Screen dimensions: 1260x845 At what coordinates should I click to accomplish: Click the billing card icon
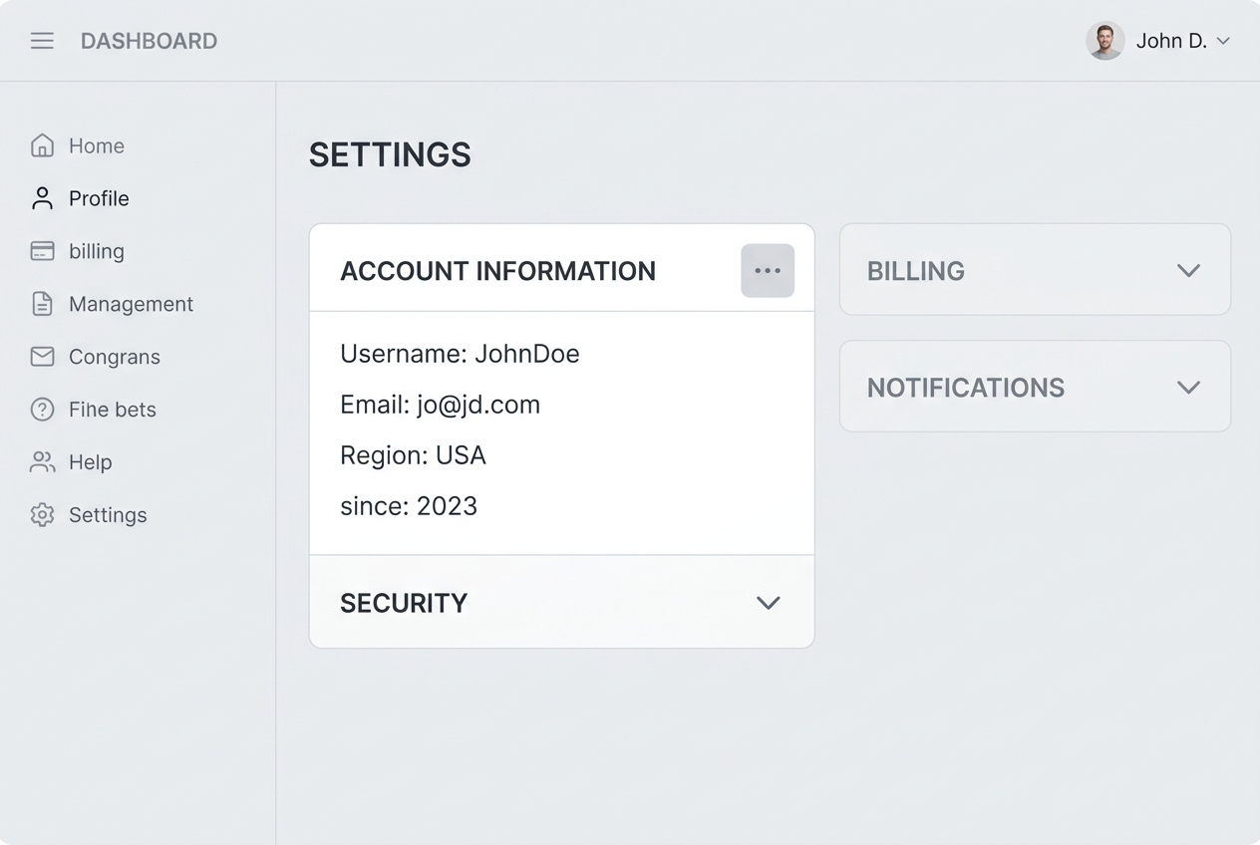tap(42, 251)
